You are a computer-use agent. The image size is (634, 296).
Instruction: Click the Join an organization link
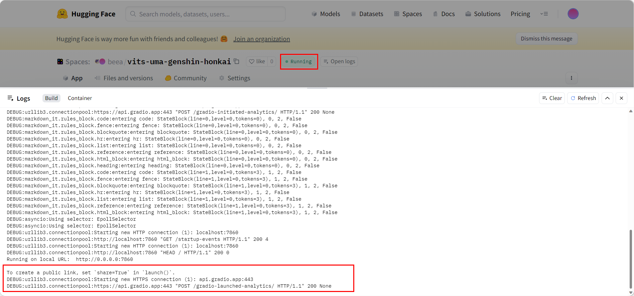click(261, 39)
